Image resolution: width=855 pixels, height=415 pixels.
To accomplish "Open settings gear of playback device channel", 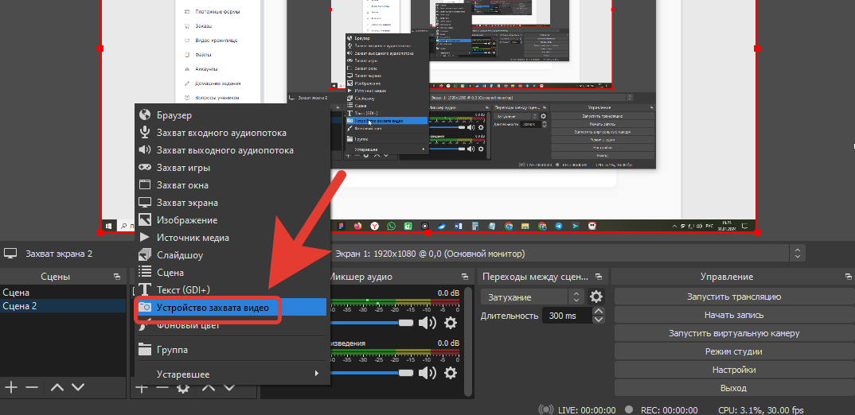I will point(451,373).
